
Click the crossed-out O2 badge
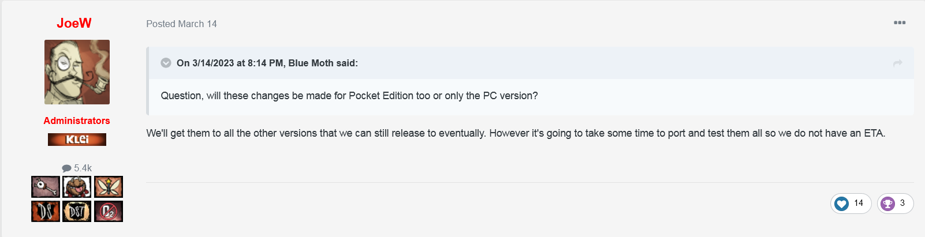[109, 211]
